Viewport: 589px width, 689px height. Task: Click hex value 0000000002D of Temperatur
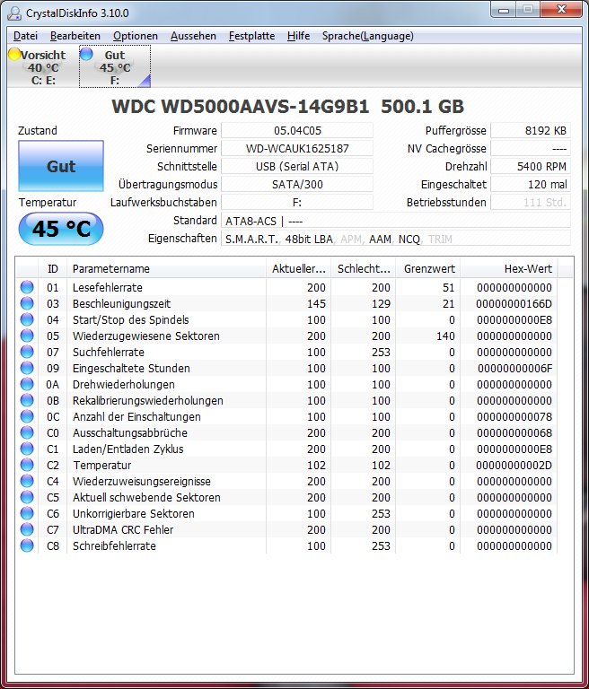pos(514,466)
